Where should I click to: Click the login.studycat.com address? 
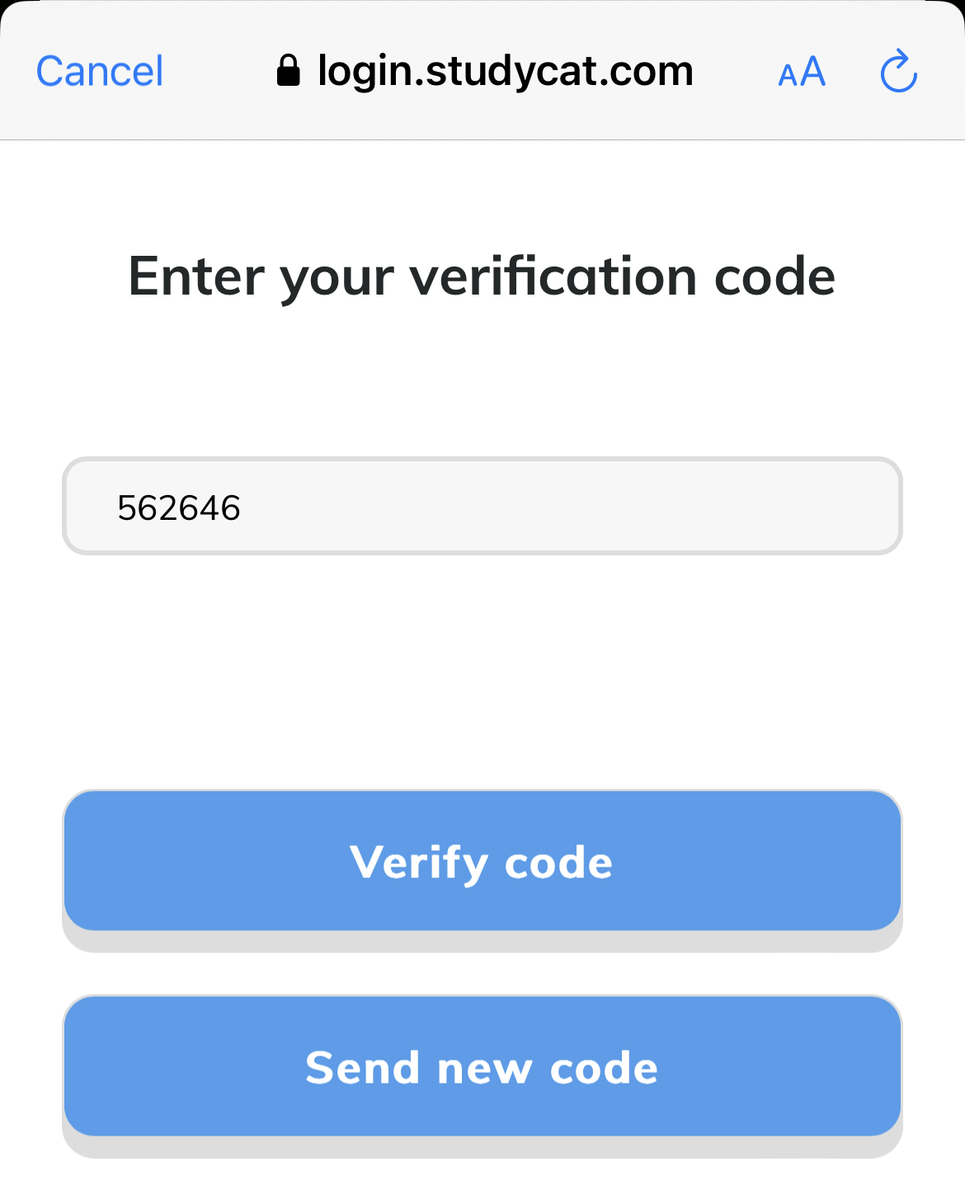click(505, 71)
